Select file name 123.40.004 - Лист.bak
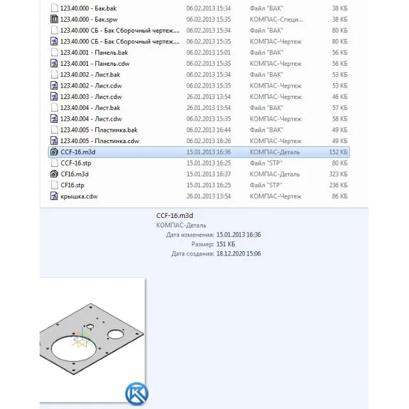This screenshot has width=409, height=409. [90, 108]
